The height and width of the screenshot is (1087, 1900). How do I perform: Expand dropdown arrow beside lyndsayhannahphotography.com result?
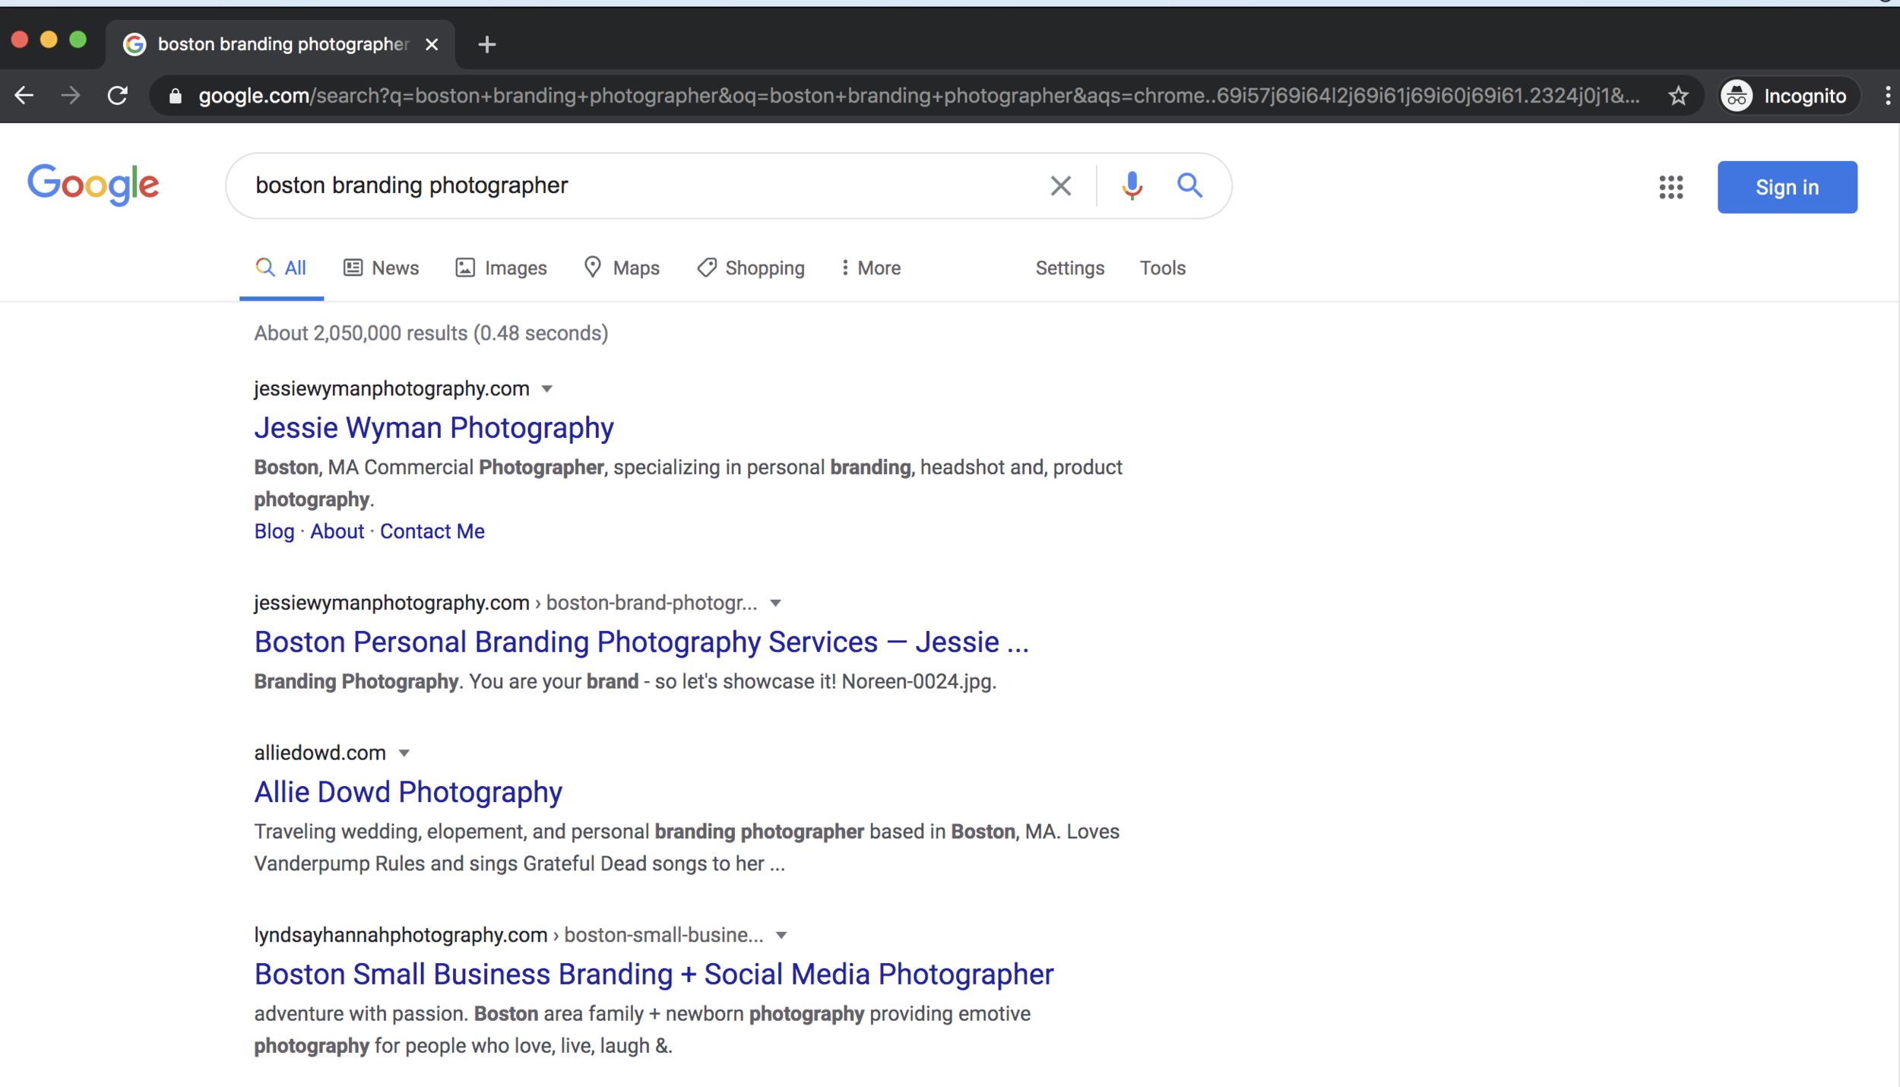click(781, 936)
